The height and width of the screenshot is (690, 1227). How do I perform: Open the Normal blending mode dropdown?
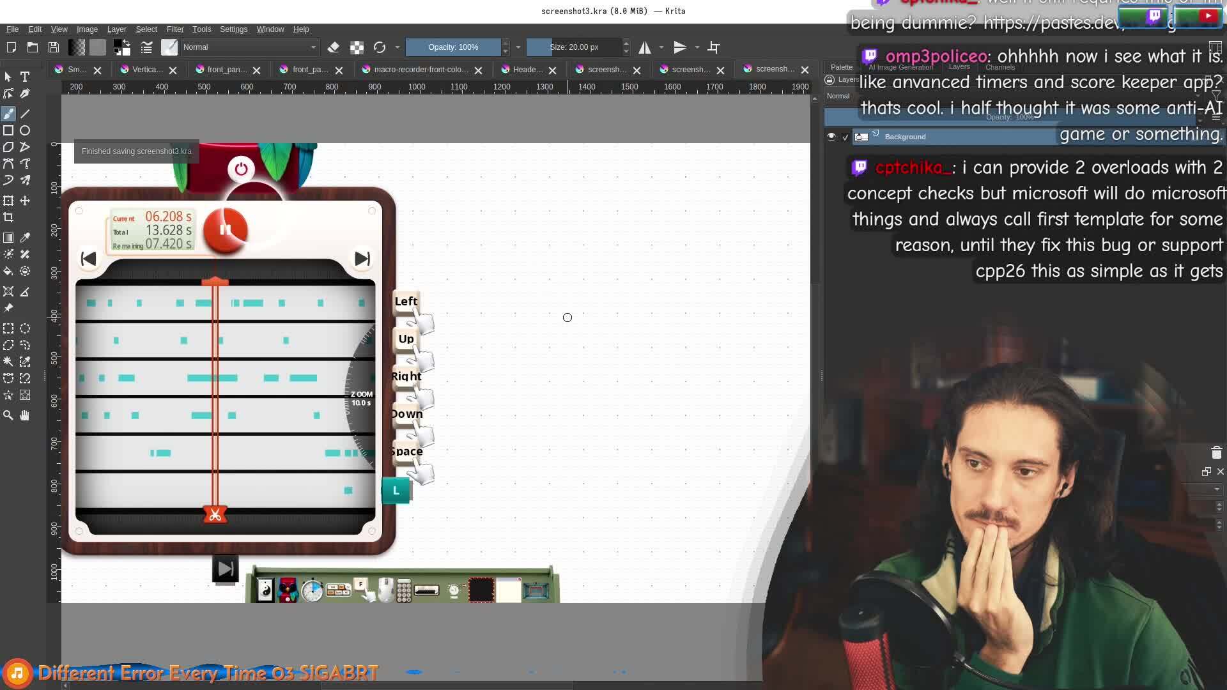(249, 47)
